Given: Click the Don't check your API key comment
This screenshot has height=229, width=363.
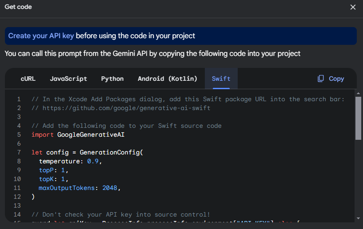Looking at the screenshot, I should pyautogui.click(x=120, y=214).
